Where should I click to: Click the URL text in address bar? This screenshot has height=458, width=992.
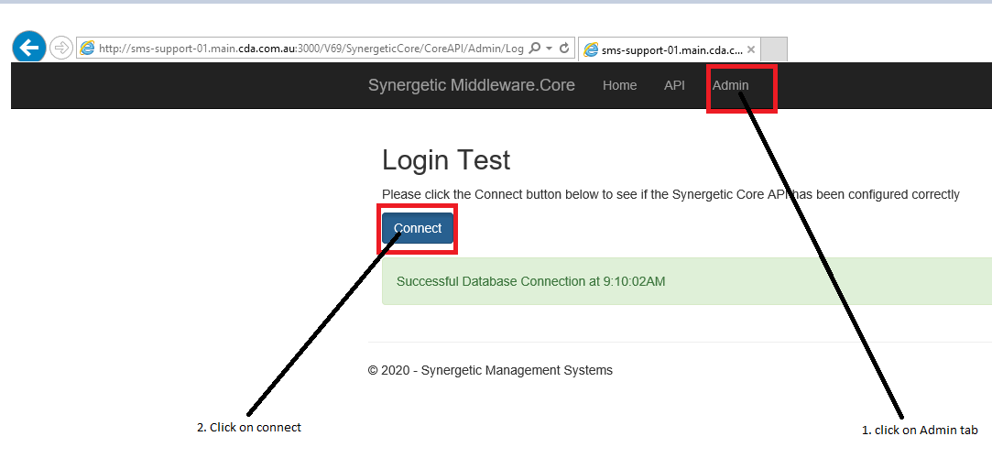[311, 49]
